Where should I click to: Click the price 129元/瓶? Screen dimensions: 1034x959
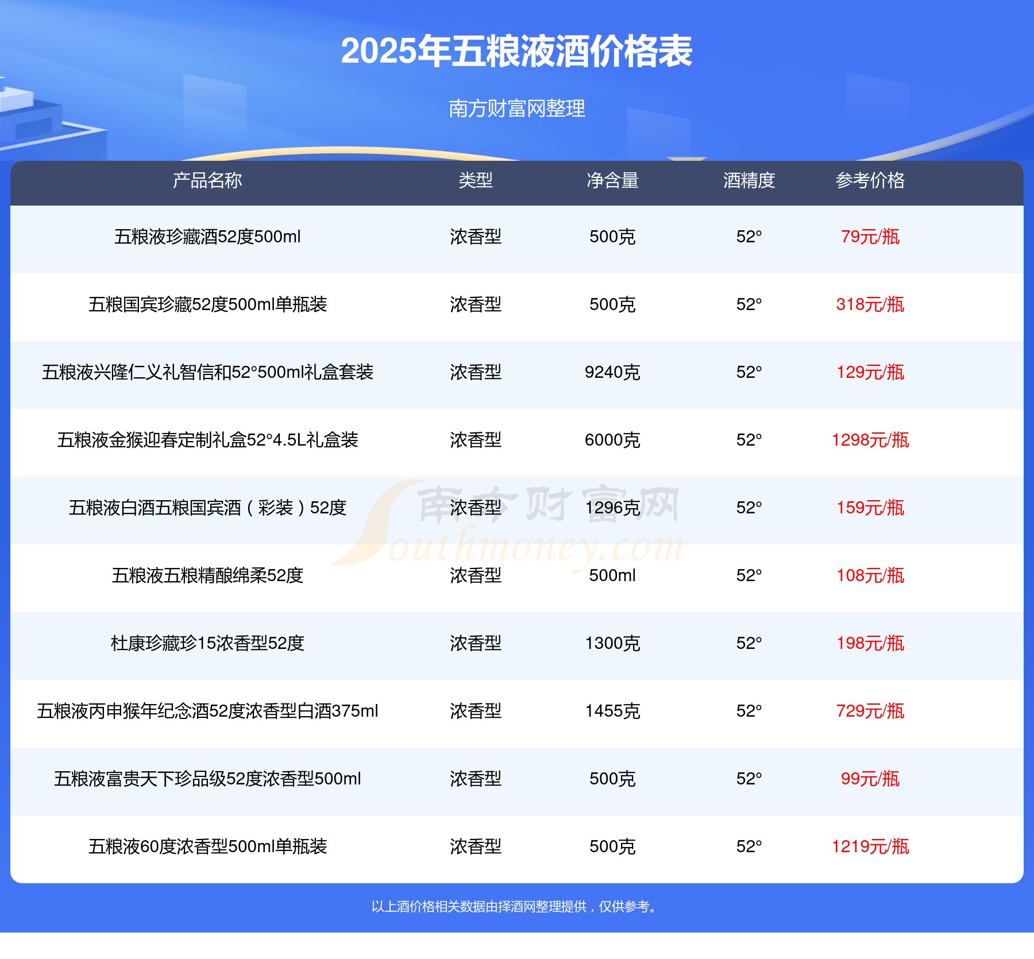pyautogui.click(x=870, y=372)
